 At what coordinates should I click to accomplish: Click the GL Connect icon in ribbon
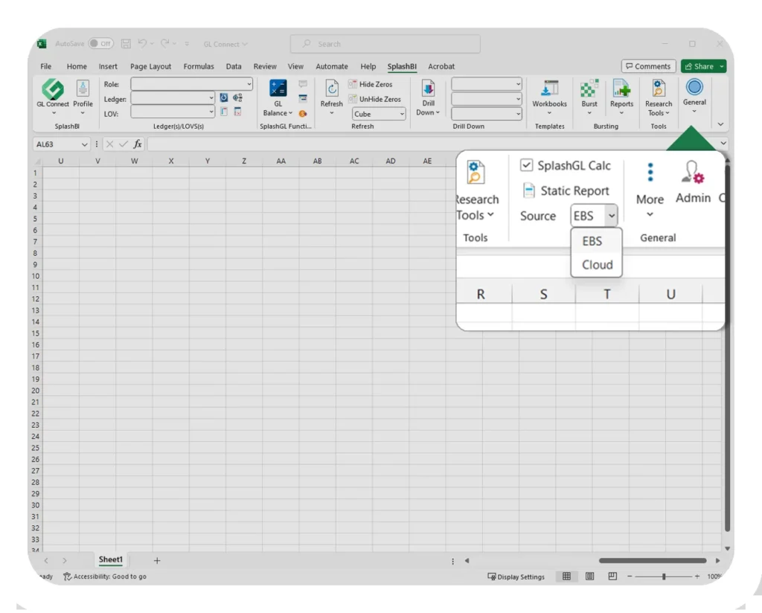[52, 91]
